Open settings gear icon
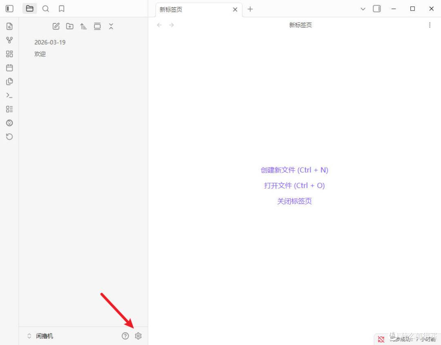Viewport: 441px width, 345px height. [x=138, y=336]
